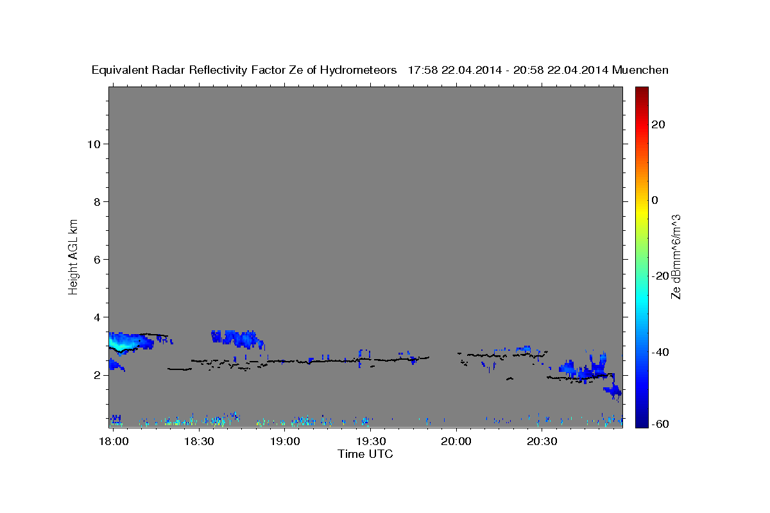Click the height tick label 4
Screen dimensions: 770x513
click(98, 317)
